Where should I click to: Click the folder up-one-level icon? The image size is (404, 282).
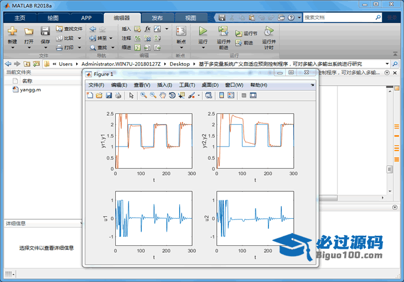27,64
